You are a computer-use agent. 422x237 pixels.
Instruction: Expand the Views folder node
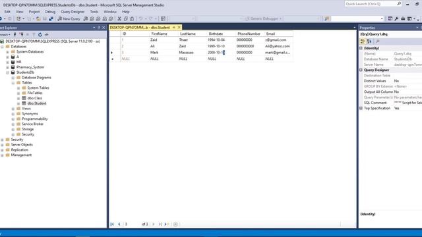click(x=13, y=109)
